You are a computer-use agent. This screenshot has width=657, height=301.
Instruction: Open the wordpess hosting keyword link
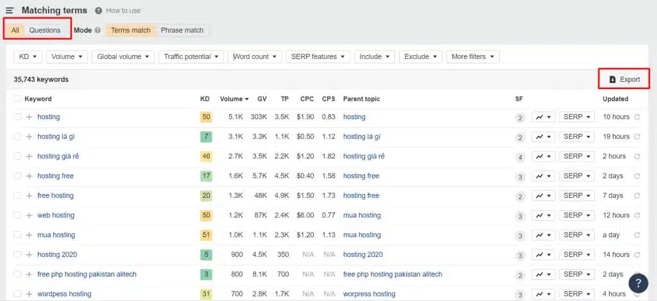(64, 294)
